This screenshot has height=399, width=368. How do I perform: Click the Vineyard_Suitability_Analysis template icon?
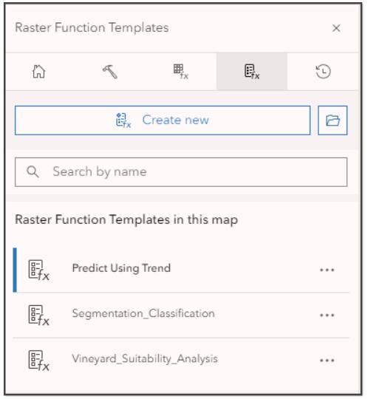pos(38,361)
